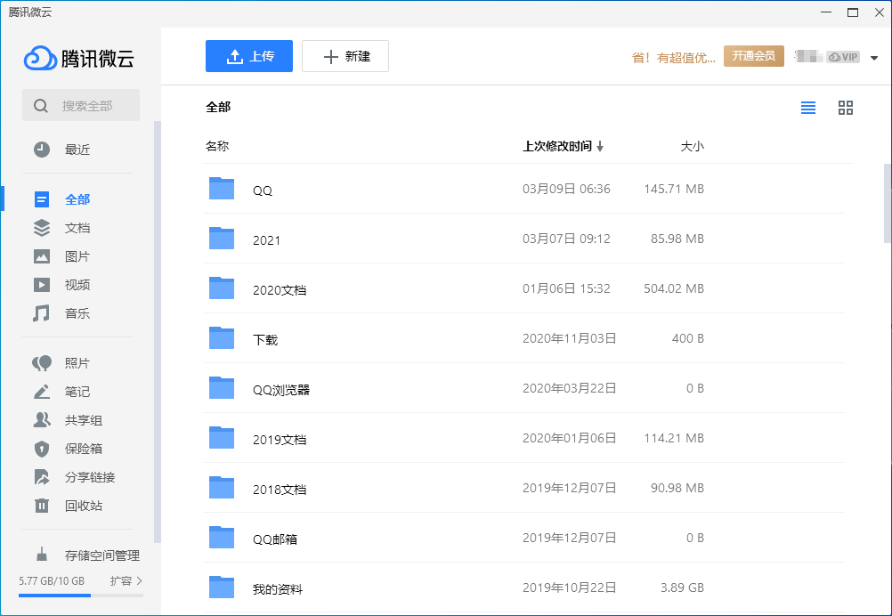Screen dimensions: 892x616
Task: Expand the account dropdown arrow
Action: click(874, 58)
